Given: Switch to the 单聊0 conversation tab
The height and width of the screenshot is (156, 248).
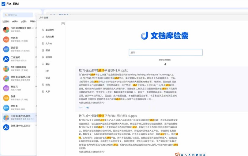Looking at the screenshot, I should point(32,21).
